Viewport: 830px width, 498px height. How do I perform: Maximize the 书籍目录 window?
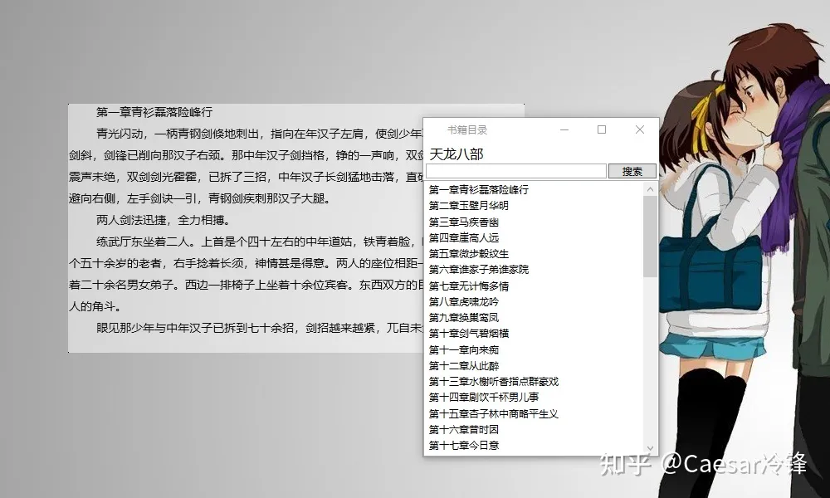602,129
